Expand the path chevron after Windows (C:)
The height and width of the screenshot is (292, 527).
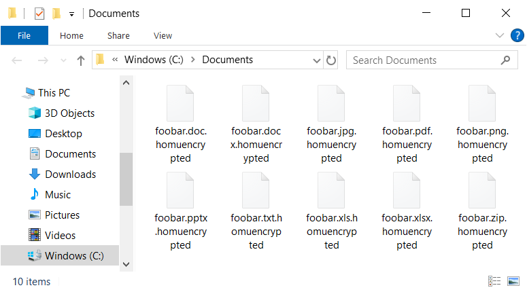pyautogui.click(x=193, y=60)
